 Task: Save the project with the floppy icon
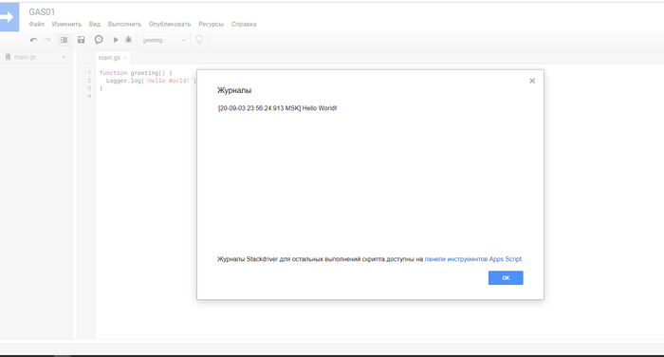81,40
